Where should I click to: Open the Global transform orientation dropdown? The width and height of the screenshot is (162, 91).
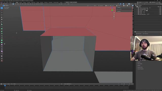click(x=62, y=4)
